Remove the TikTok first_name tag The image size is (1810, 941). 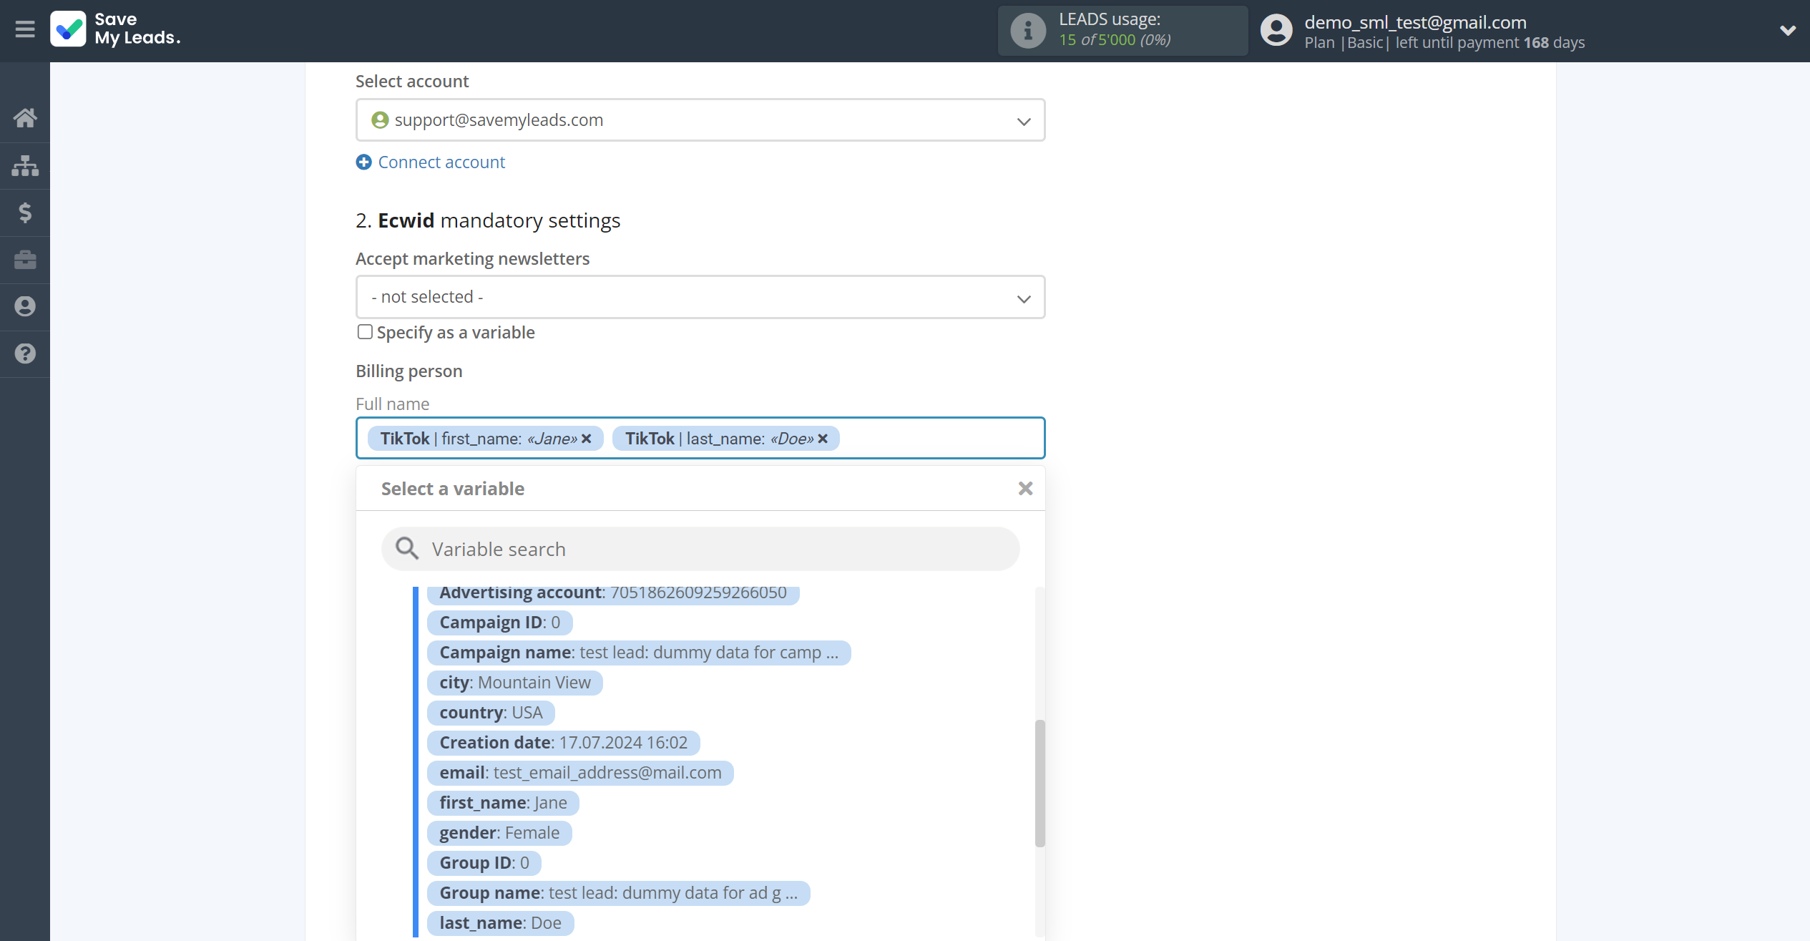click(587, 439)
